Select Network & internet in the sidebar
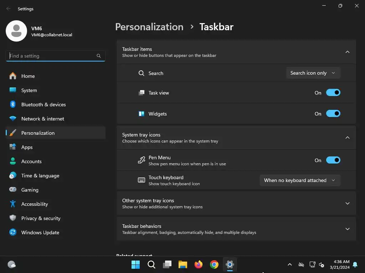The width and height of the screenshot is (365, 273). click(x=55, y=119)
